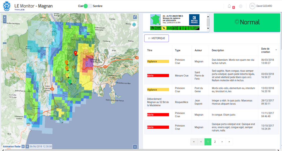The image size is (282, 151).
Task: Click the green Normal status banner
Action: coord(247,22)
